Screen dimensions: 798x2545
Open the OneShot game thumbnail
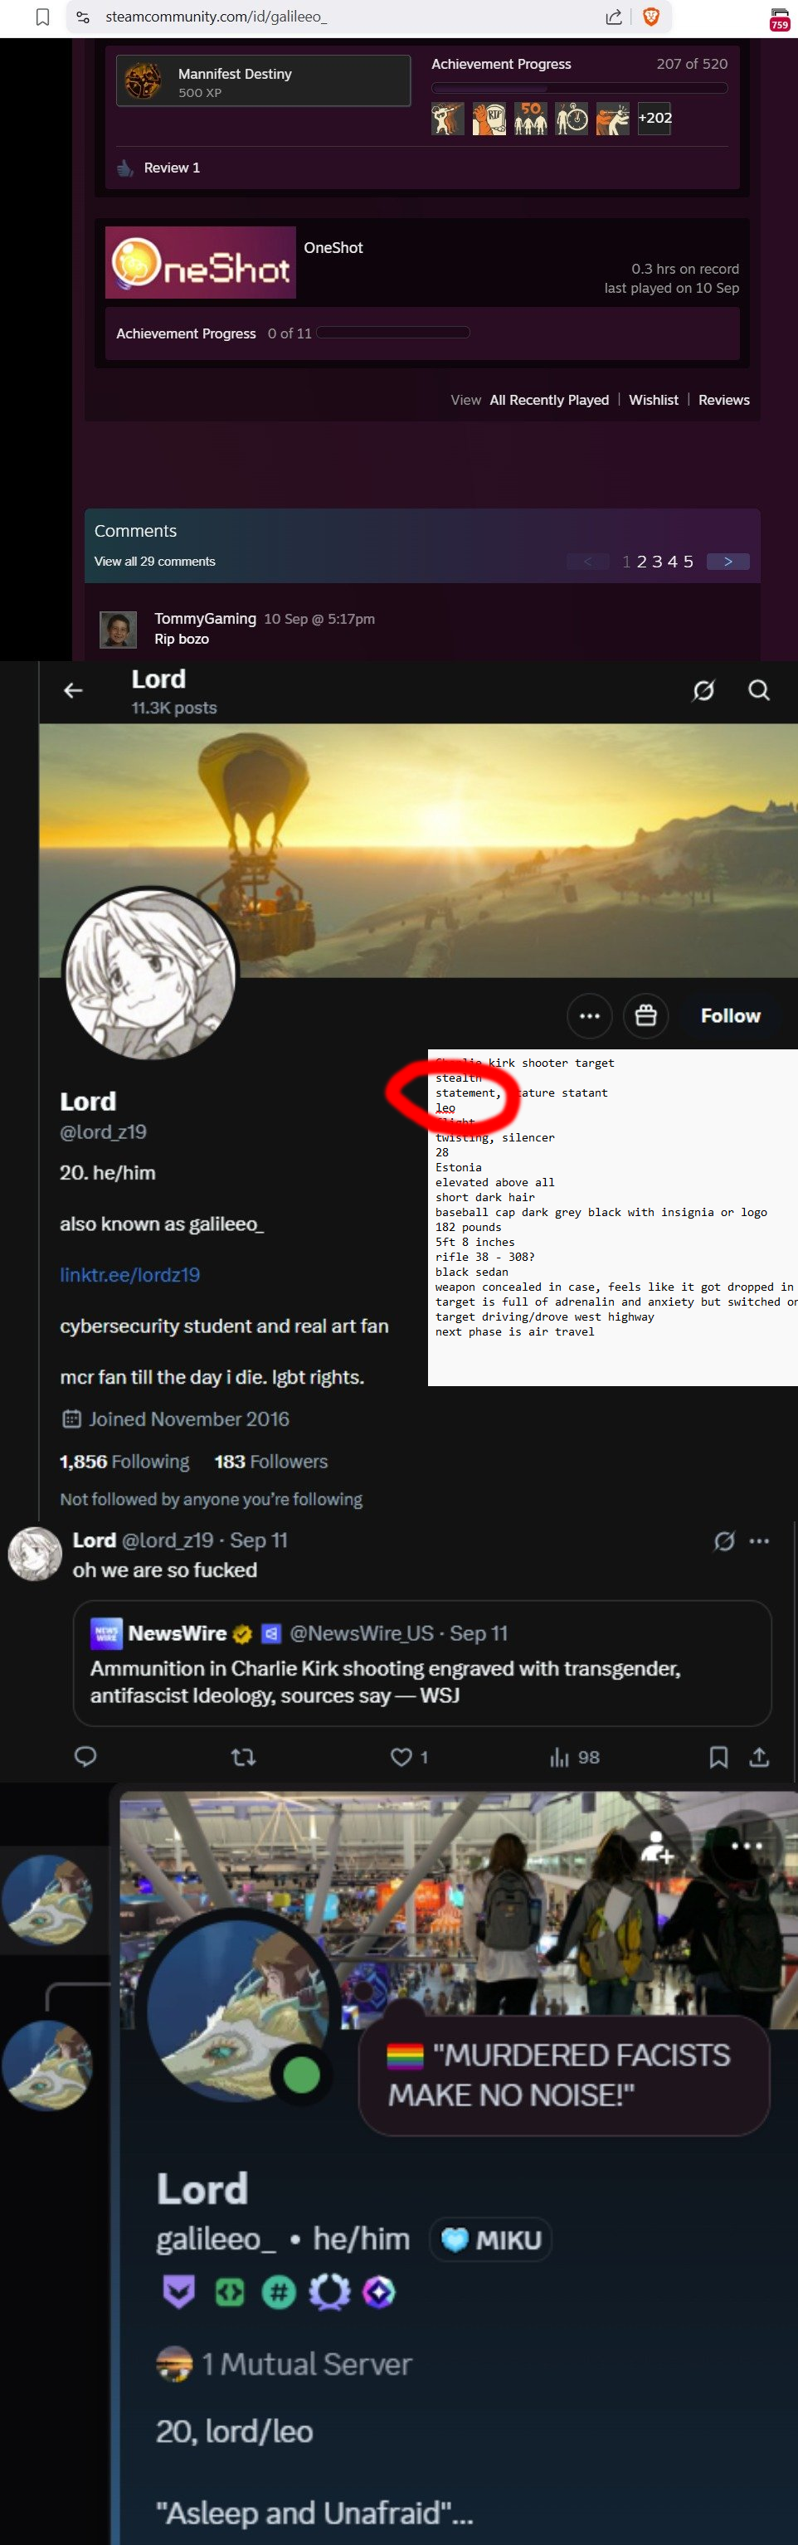(201, 263)
